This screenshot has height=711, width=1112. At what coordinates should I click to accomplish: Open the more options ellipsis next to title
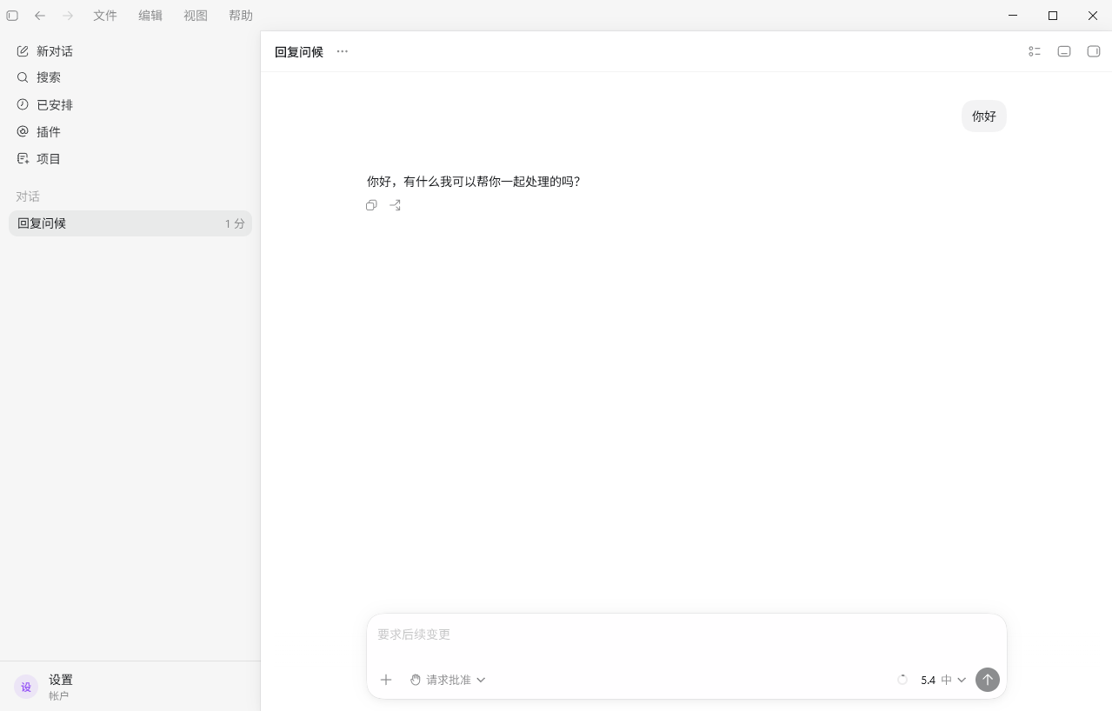pyautogui.click(x=343, y=51)
